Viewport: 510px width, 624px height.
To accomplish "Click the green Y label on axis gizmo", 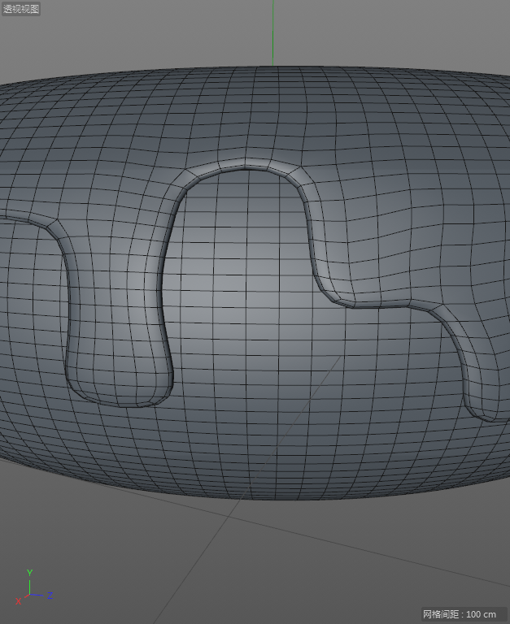I will click(29, 573).
